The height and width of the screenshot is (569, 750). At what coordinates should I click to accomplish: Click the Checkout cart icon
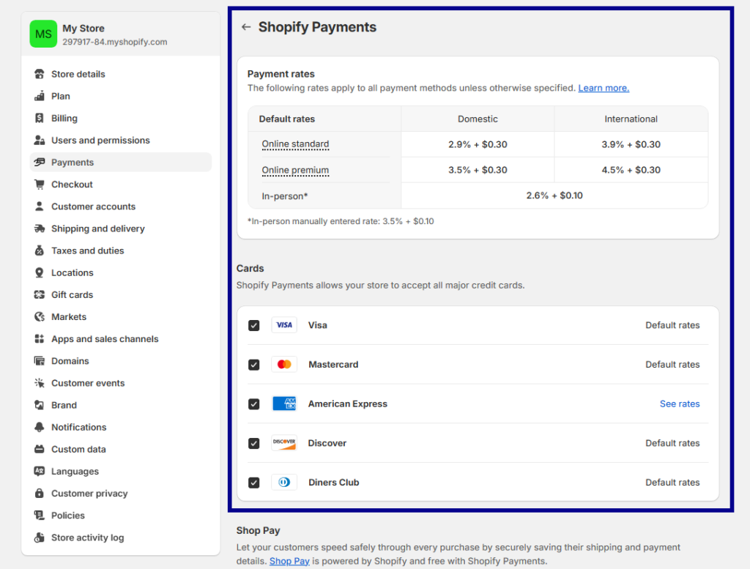click(x=40, y=184)
